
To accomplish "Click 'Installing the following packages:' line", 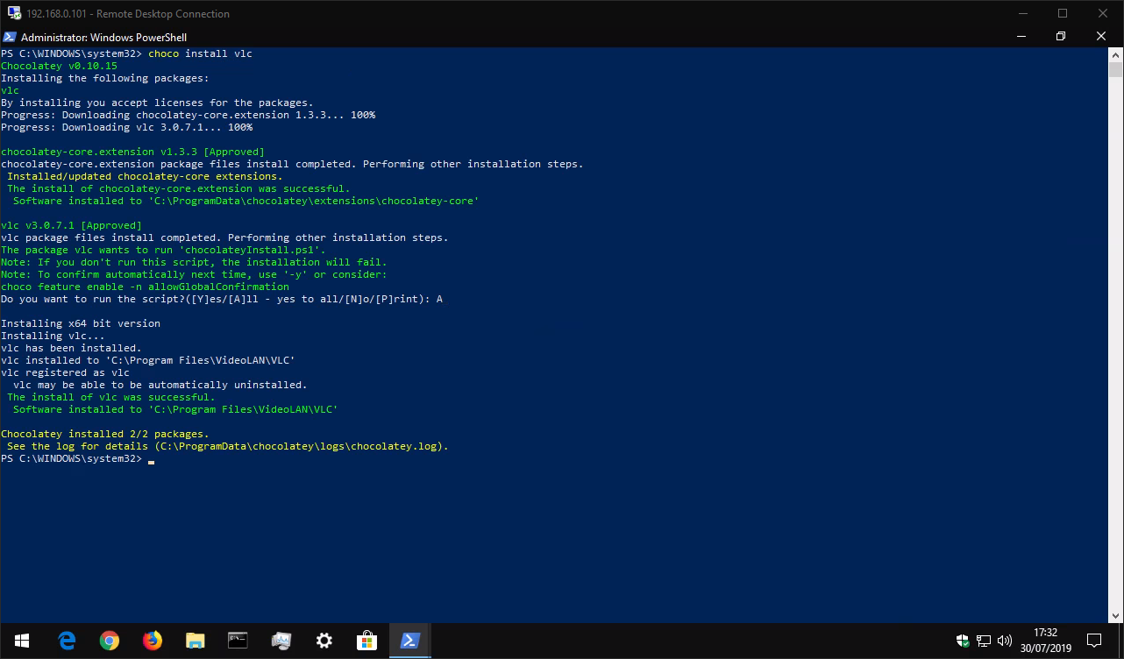I will [x=105, y=78].
